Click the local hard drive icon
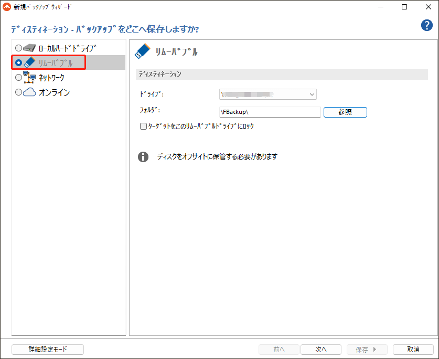This screenshot has width=439, height=359. 29,48
